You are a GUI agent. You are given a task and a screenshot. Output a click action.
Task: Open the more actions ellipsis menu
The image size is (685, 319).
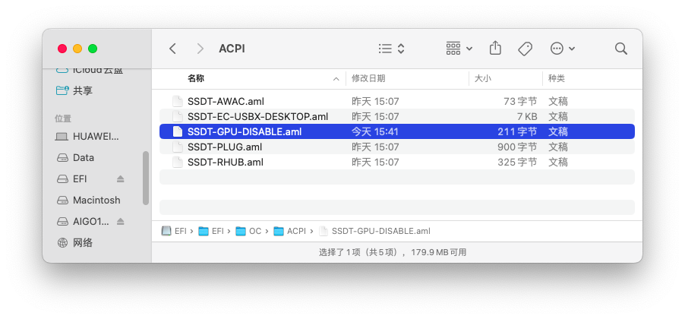tap(562, 49)
